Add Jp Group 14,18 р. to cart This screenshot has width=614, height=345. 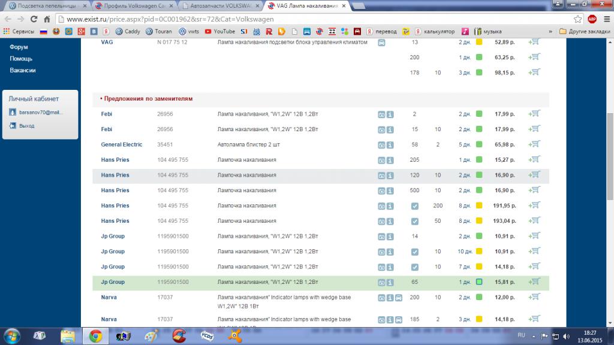[534, 267]
